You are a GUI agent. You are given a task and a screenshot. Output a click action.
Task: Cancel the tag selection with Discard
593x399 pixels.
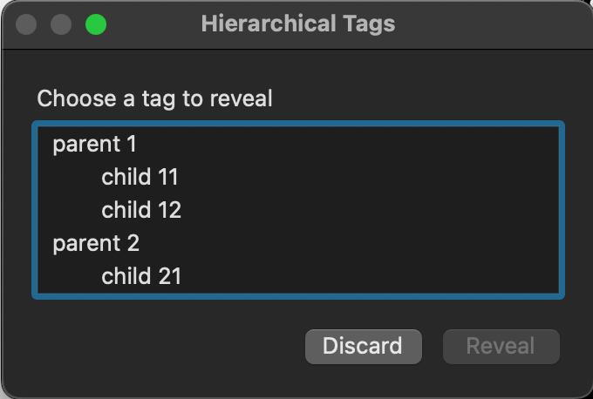pos(363,346)
